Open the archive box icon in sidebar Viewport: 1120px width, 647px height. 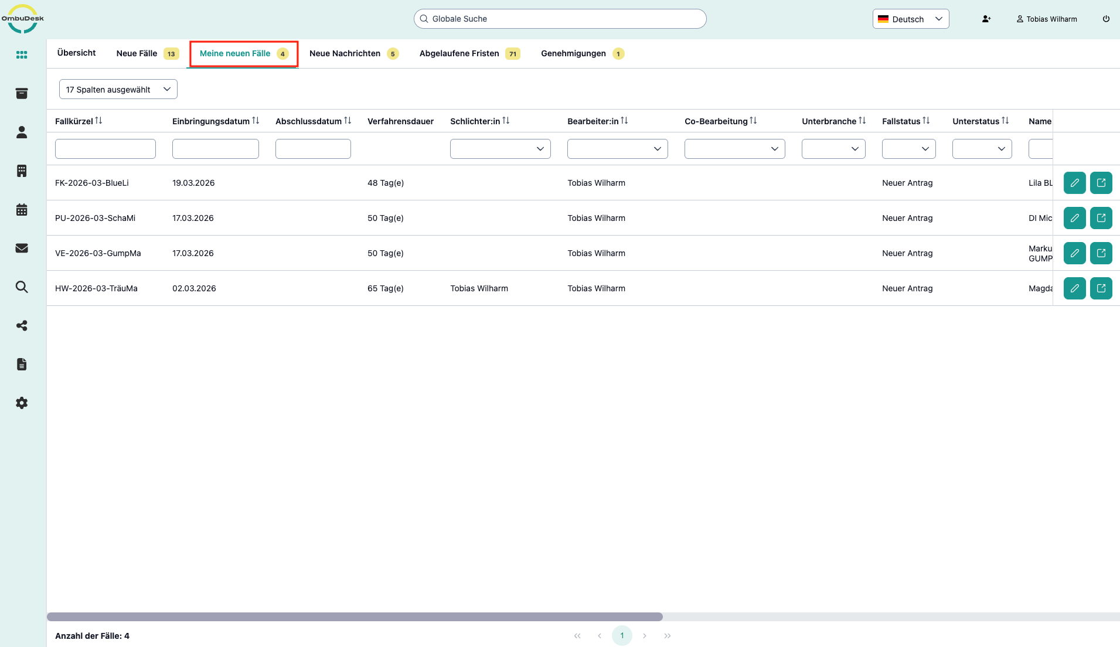[x=22, y=94]
